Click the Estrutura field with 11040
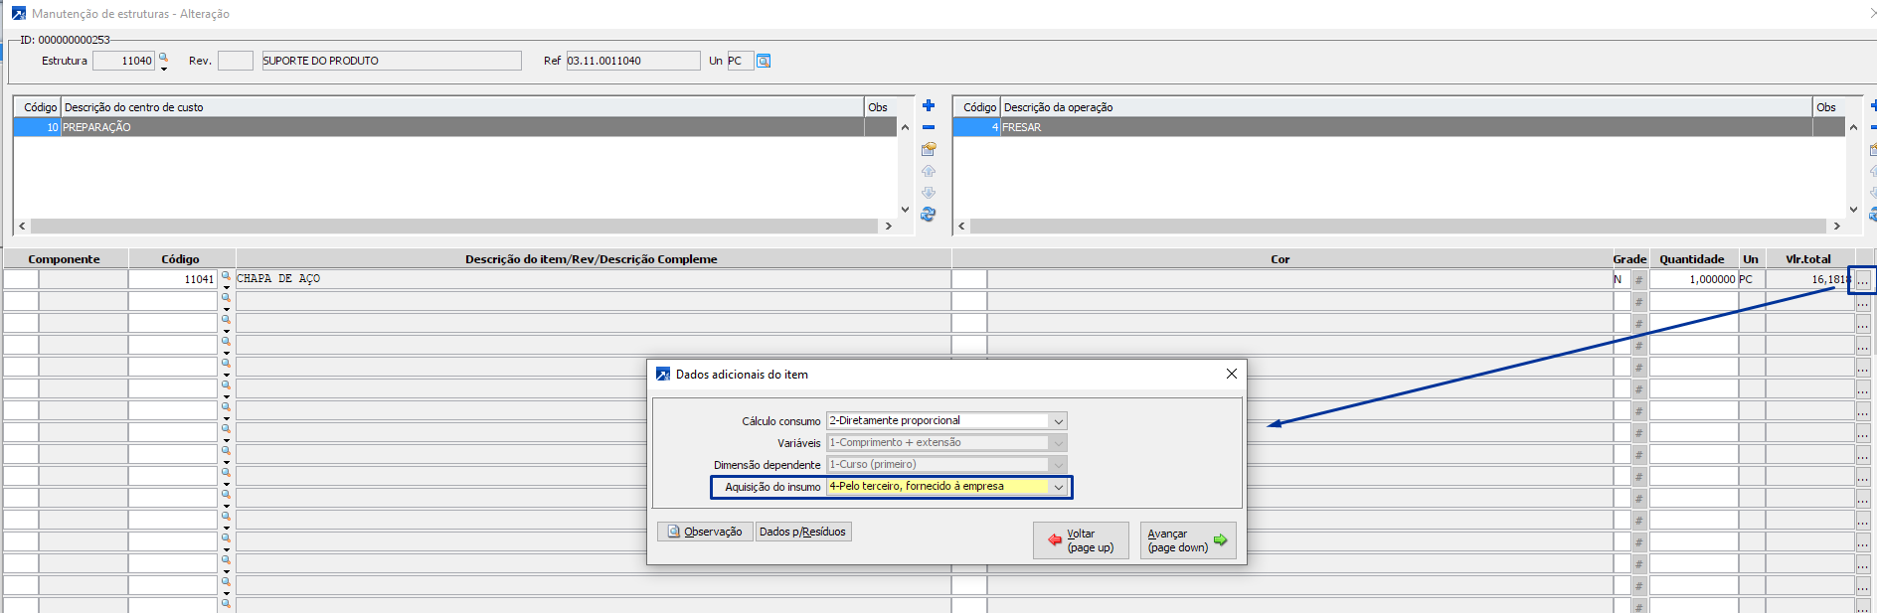 (x=124, y=61)
